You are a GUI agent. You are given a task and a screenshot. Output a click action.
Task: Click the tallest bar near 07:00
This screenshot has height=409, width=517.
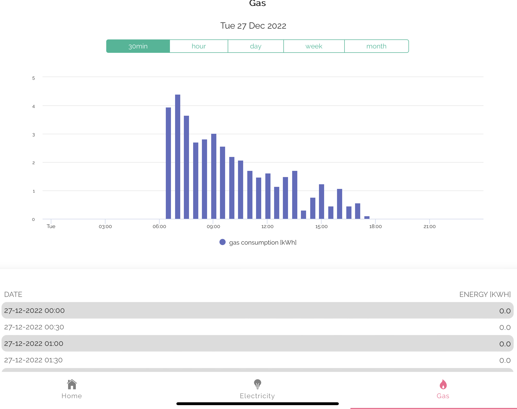pyautogui.click(x=177, y=157)
